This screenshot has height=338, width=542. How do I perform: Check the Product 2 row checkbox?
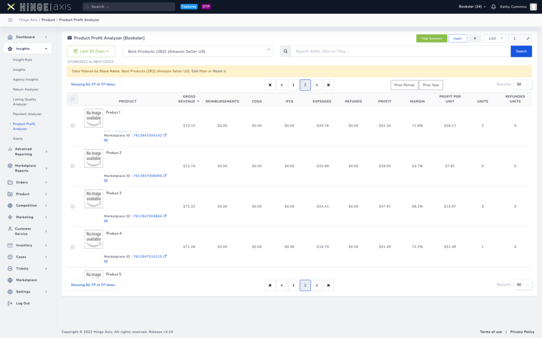(73, 166)
